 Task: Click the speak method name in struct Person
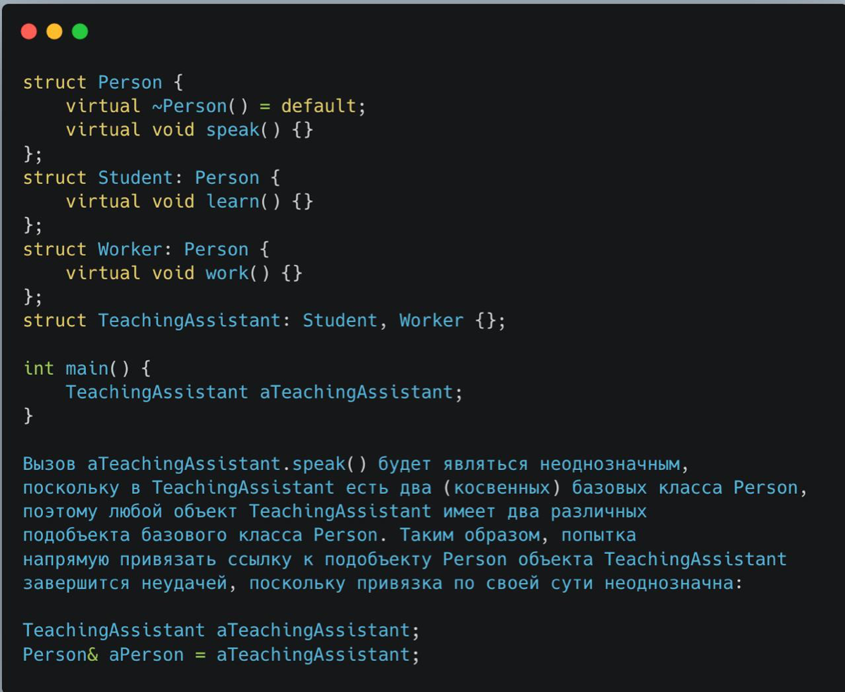[x=233, y=130]
